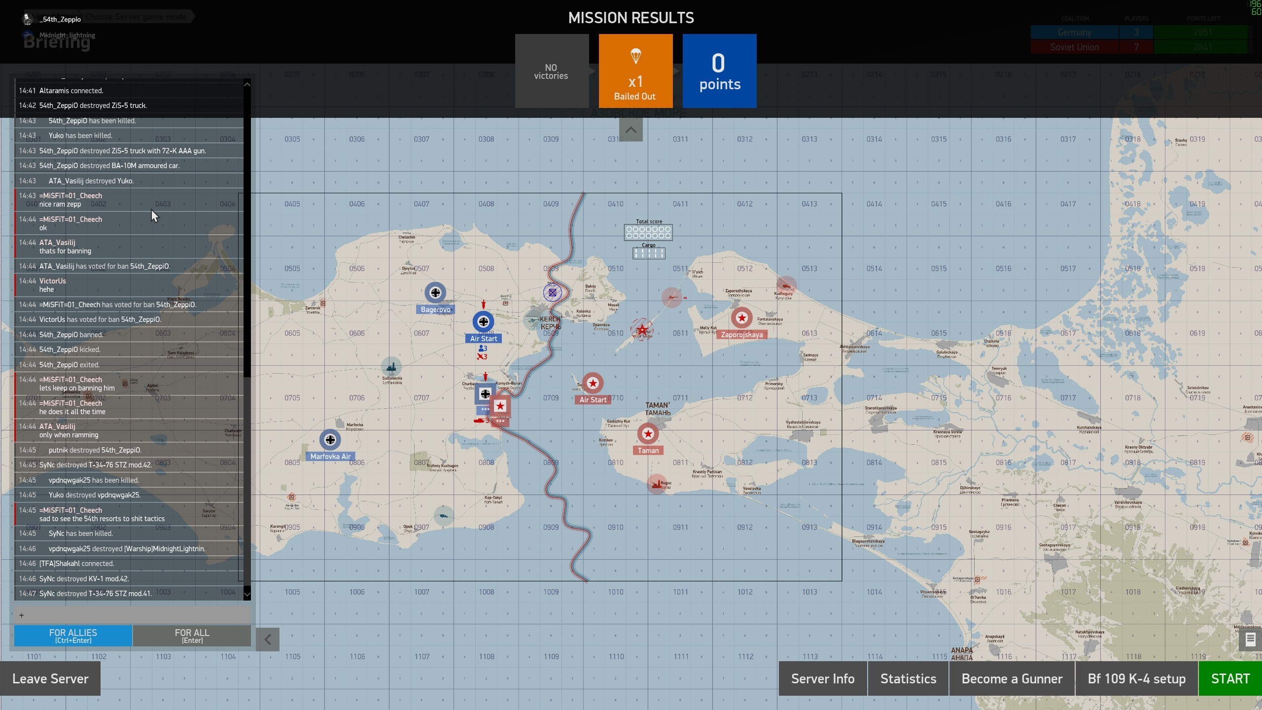This screenshot has height=710, width=1262.
Task: Collapse the mission results panel with up chevron
Action: click(x=631, y=131)
